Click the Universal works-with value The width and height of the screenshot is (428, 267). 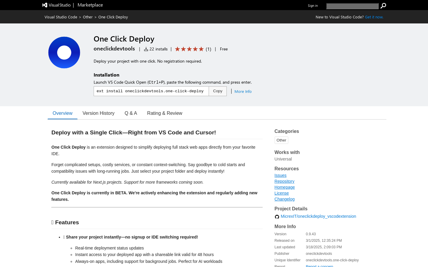[x=283, y=159]
